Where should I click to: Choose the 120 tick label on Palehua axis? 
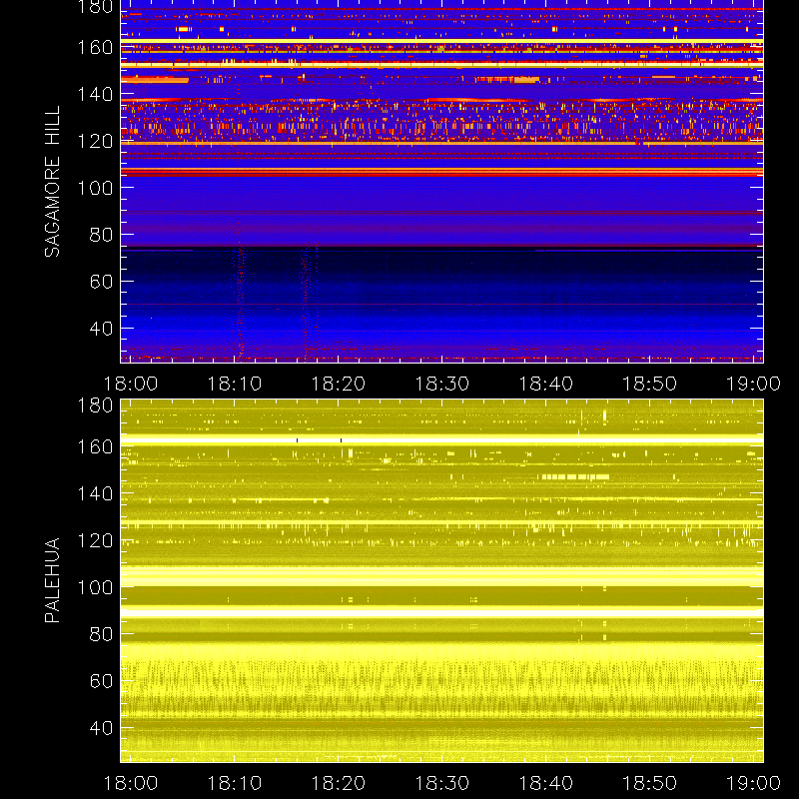(95, 540)
